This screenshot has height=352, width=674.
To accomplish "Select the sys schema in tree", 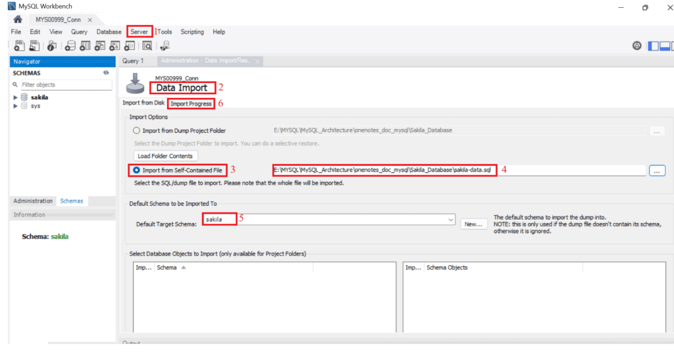I will click(36, 106).
